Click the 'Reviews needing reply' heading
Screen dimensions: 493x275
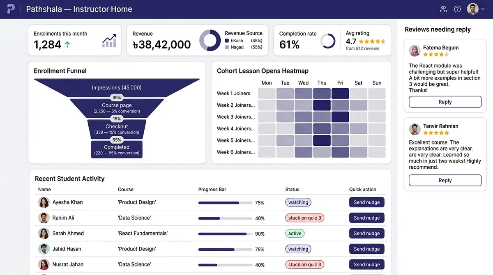[x=438, y=30]
